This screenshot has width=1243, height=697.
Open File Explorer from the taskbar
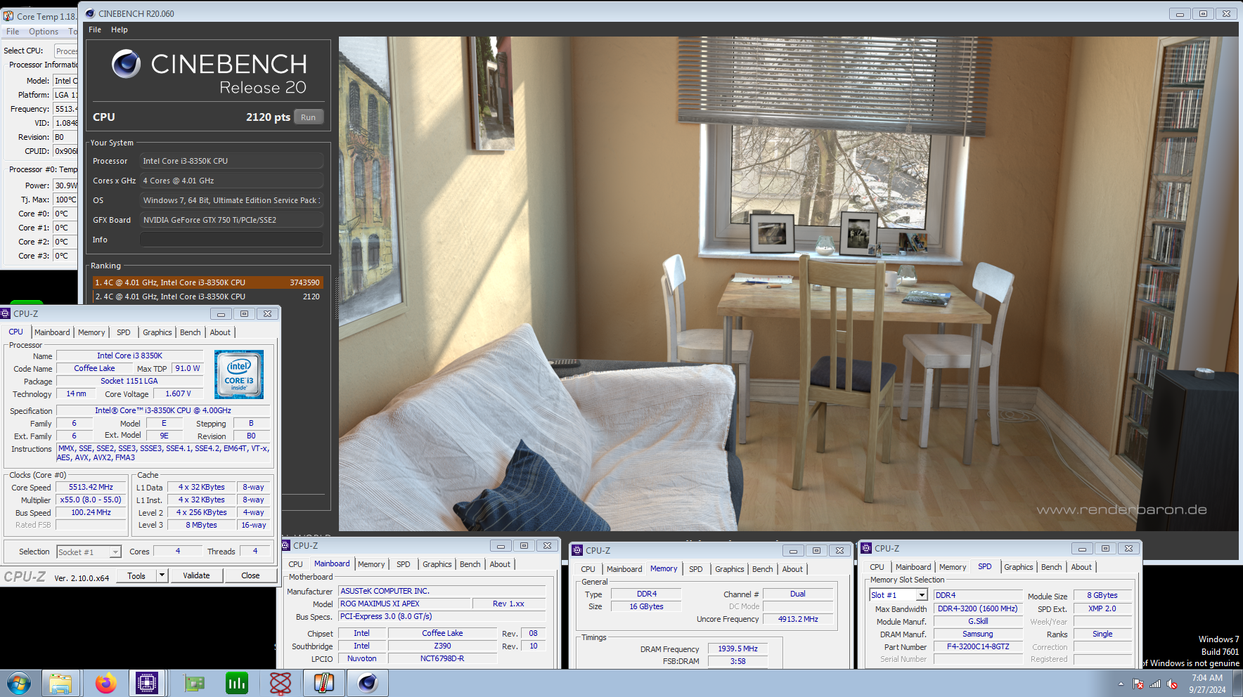61,683
